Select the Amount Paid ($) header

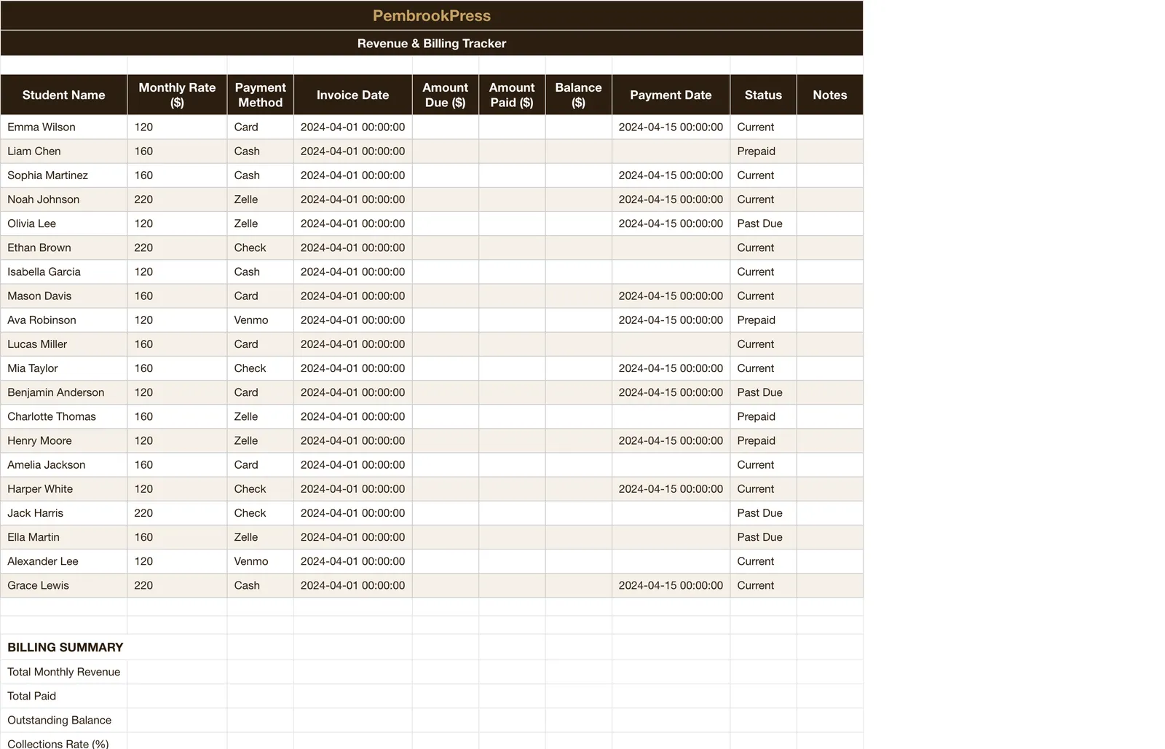click(511, 95)
